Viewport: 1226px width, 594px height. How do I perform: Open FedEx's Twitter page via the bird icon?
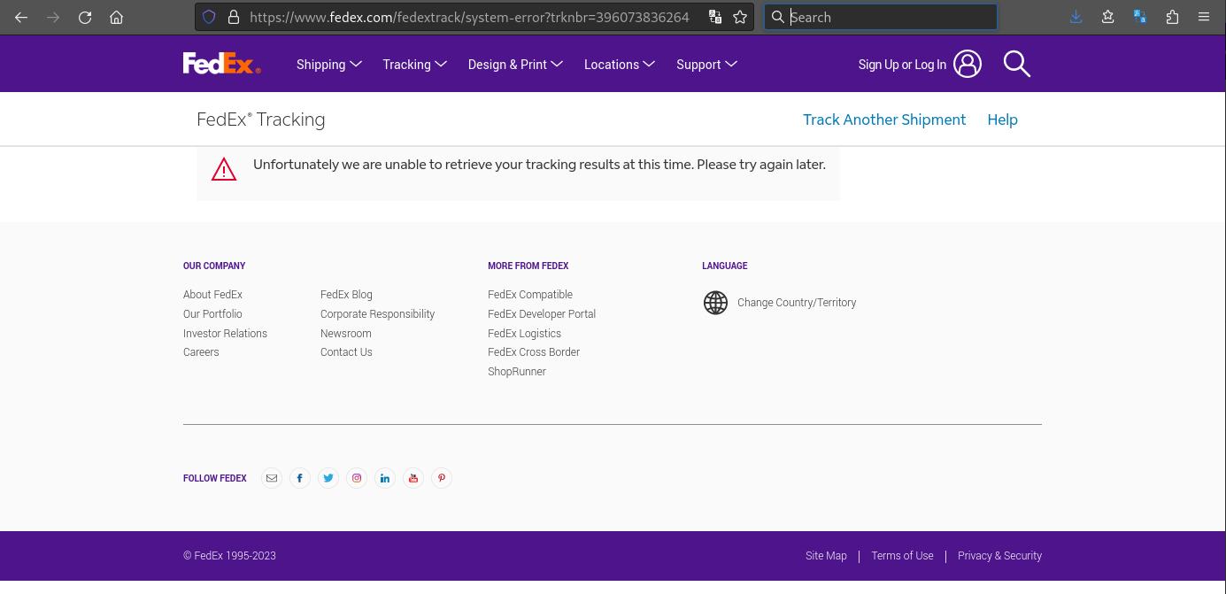pos(328,478)
